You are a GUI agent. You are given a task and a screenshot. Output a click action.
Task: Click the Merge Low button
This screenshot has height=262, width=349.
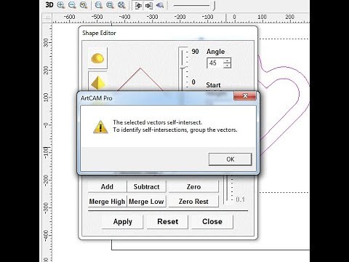tap(146, 202)
